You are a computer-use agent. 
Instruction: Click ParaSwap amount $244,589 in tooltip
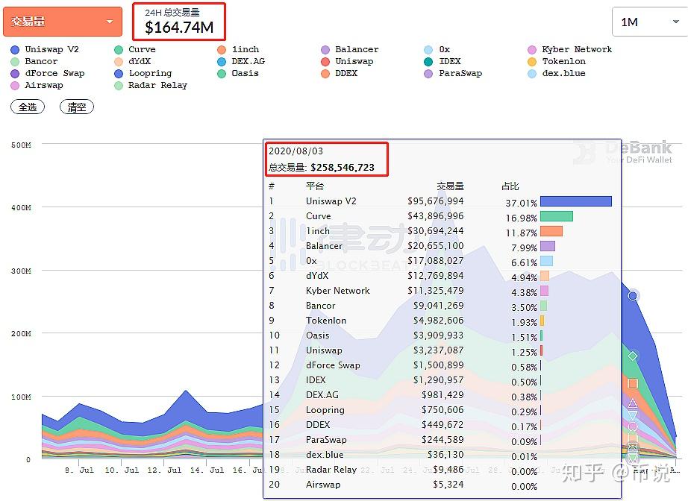(442, 440)
